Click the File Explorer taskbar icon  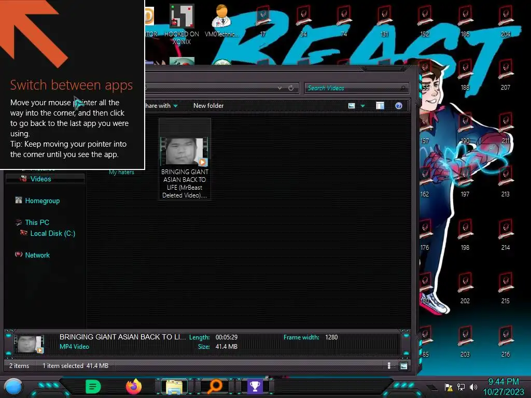pos(174,387)
